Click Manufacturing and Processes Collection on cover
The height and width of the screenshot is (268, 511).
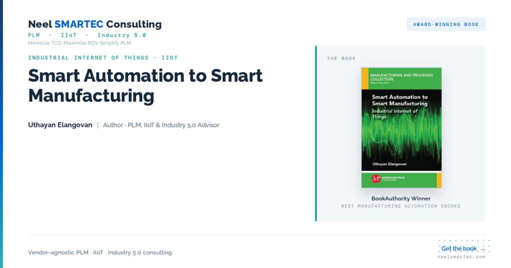click(401, 77)
